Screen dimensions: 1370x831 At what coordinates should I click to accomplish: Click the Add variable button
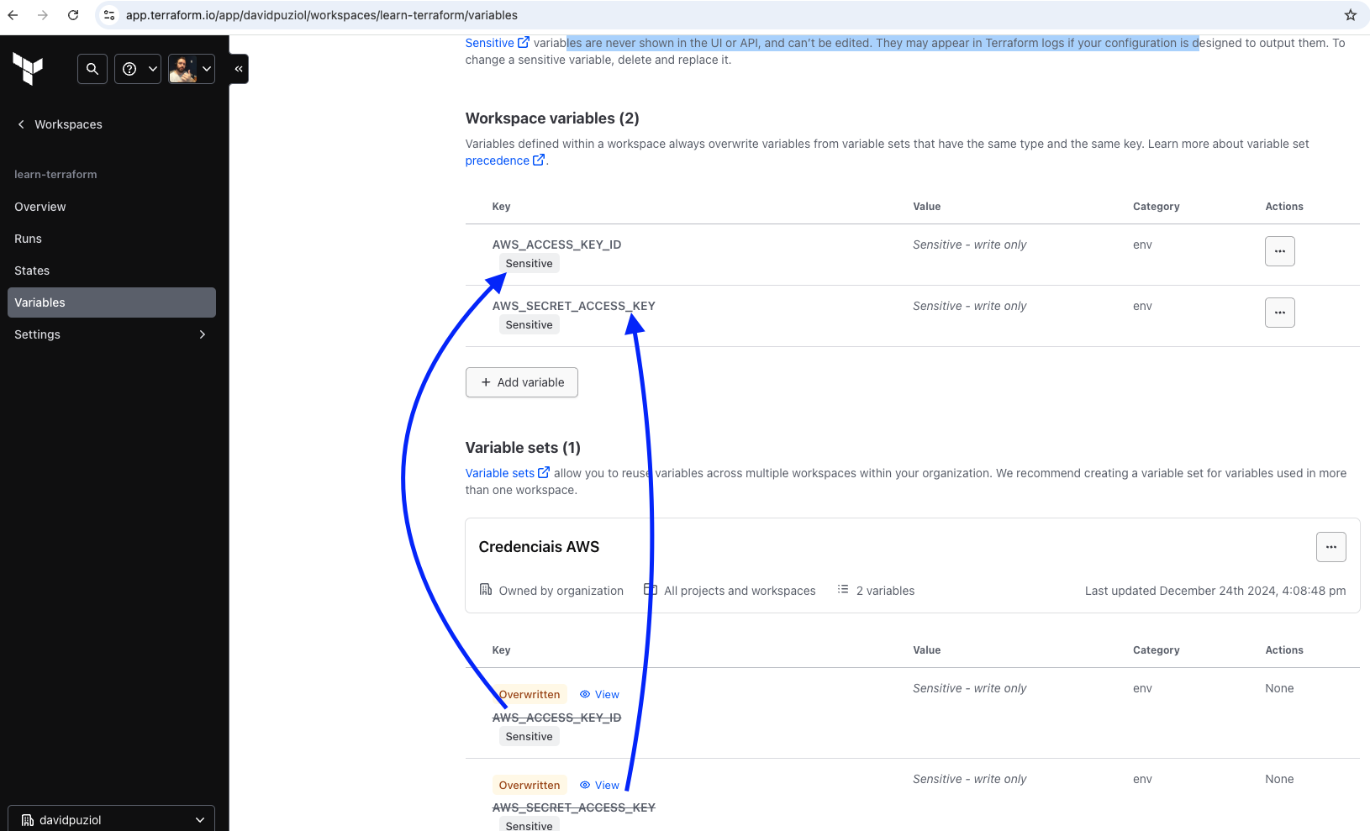[522, 382]
